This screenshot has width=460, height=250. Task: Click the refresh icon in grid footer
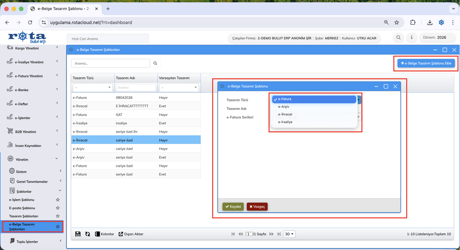click(x=88, y=234)
